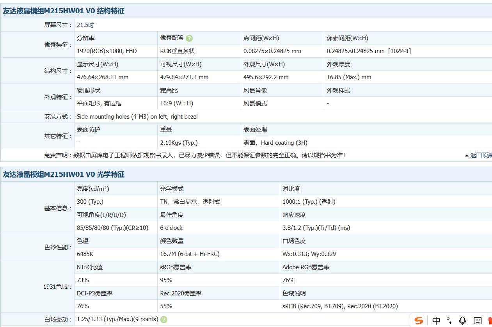Select the 雾面, Hard coating (3H) cell
The width and height of the screenshot is (492, 327).
coord(275,143)
